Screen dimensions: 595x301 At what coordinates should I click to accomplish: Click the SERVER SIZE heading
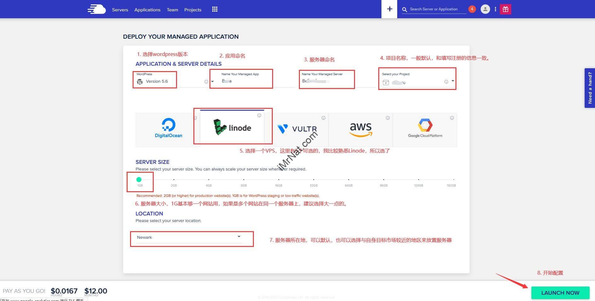click(152, 162)
